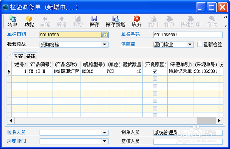
Task: Open the 检验类型 dropdown
Action: click(x=105, y=45)
